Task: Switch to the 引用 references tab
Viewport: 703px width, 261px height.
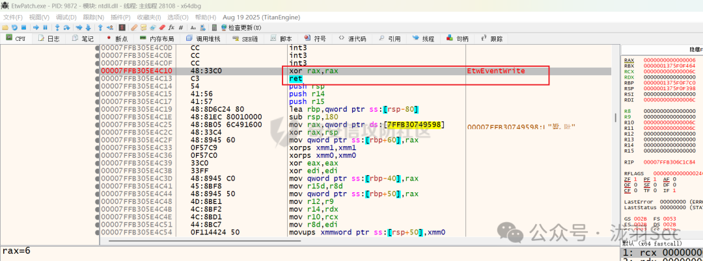Action: pyautogui.click(x=389, y=39)
